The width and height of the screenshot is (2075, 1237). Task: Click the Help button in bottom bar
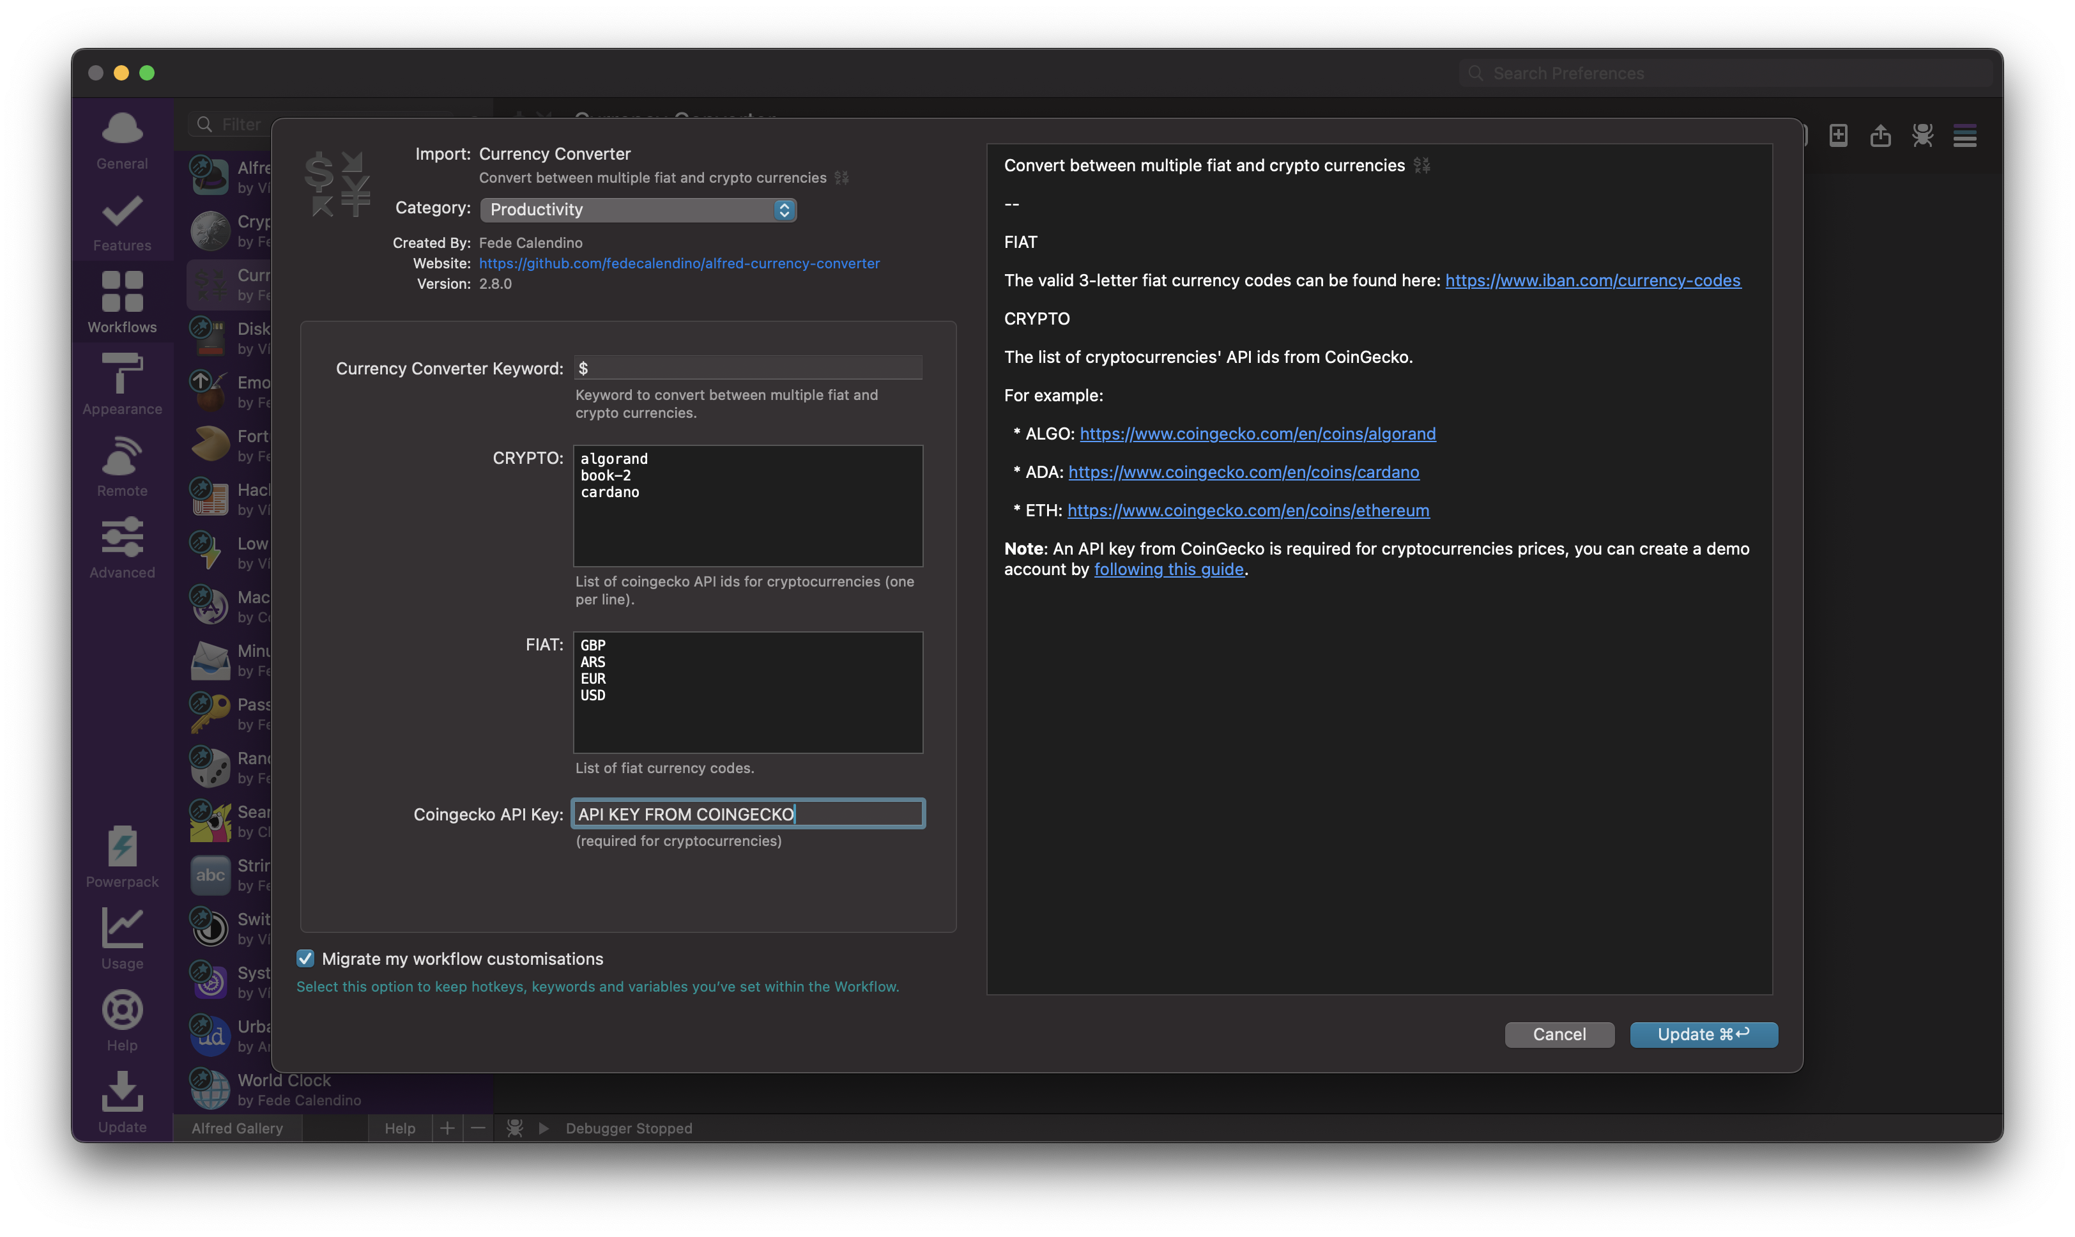[x=400, y=1128]
